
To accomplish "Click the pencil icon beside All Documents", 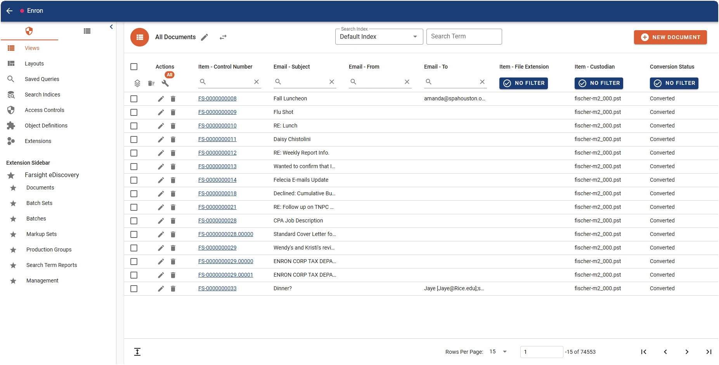I will pyautogui.click(x=204, y=37).
